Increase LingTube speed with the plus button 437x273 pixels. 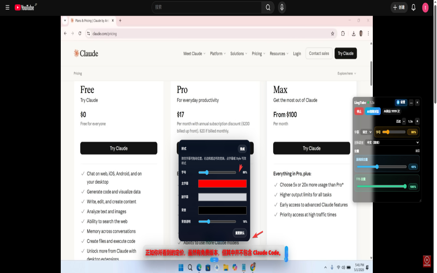417,121
